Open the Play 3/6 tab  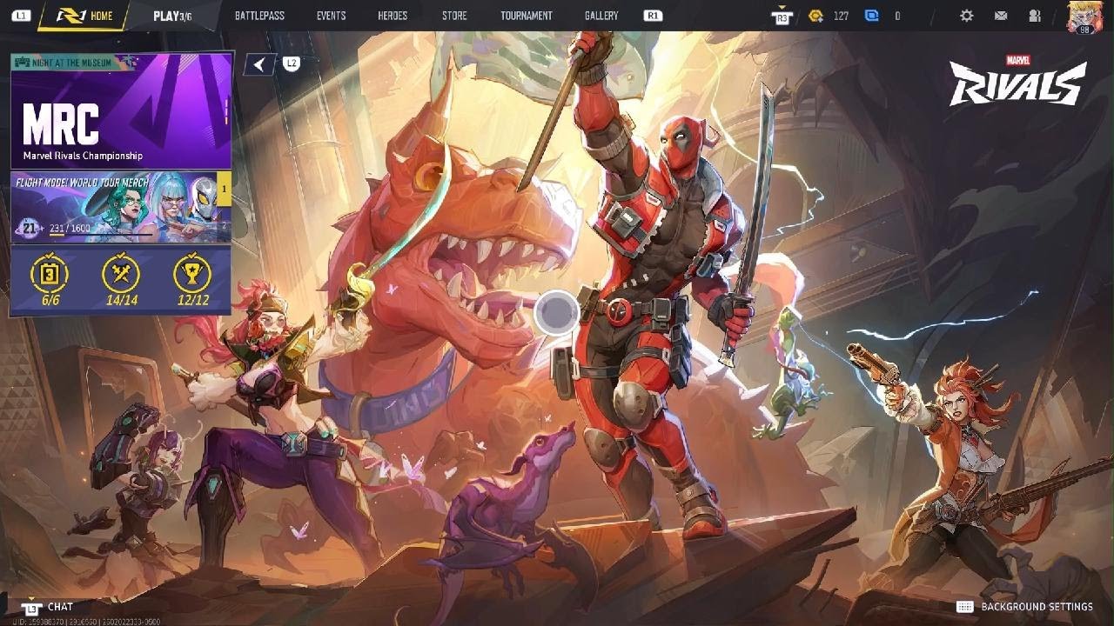[x=172, y=16]
